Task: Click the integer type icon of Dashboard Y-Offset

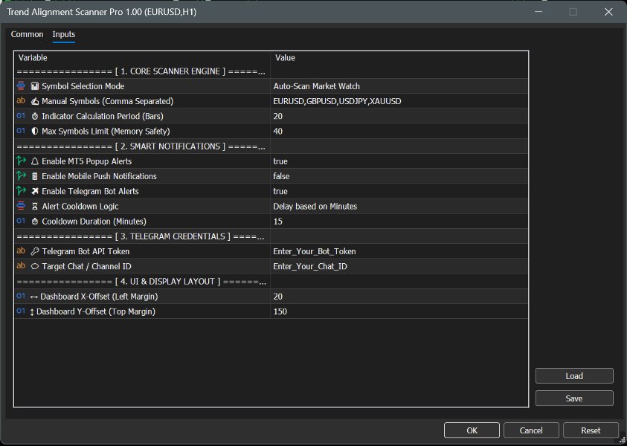Action: pos(21,311)
